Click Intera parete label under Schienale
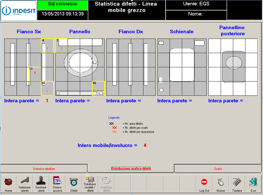The width and height of the screenshot is (263, 195). 175,101
